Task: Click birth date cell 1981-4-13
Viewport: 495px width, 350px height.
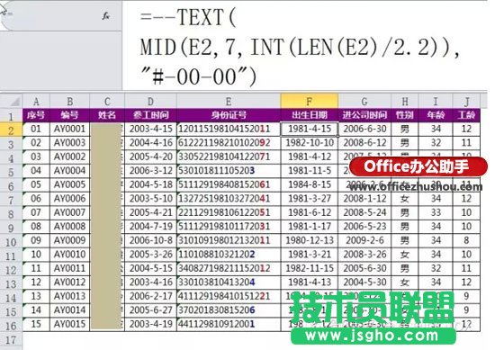Action: [309, 283]
